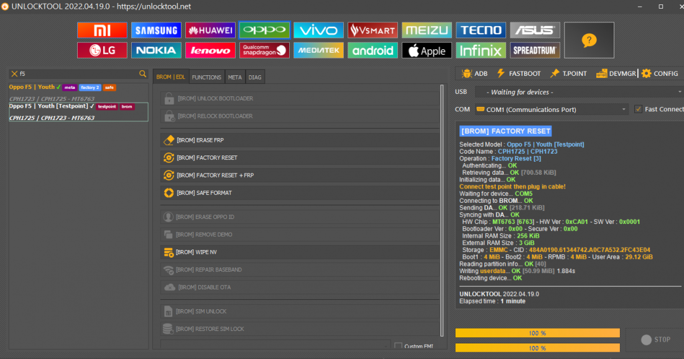Open the COM port dropdown
This screenshot has height=359, width=684.
pos(552,109)
